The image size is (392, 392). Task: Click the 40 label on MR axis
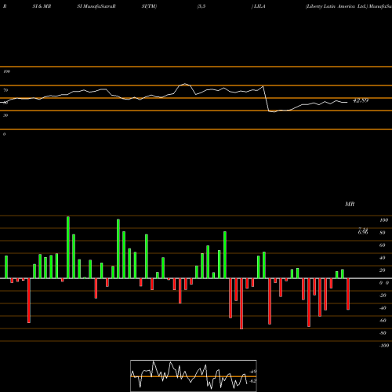tap(383, 258)
